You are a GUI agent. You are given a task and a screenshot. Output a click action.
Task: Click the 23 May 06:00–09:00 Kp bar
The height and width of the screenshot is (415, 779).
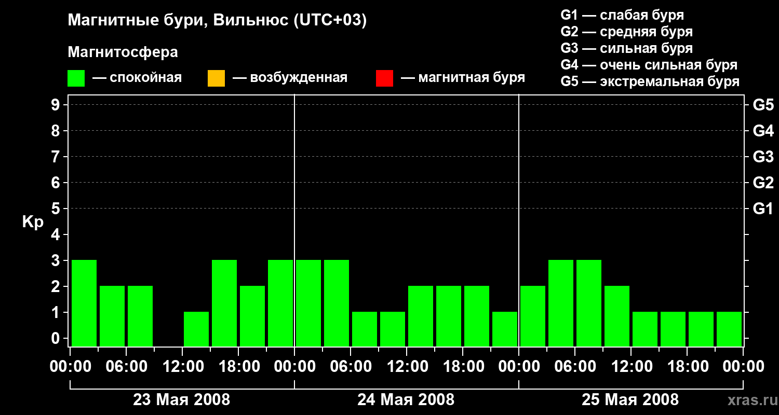click(x=140, y=316)
